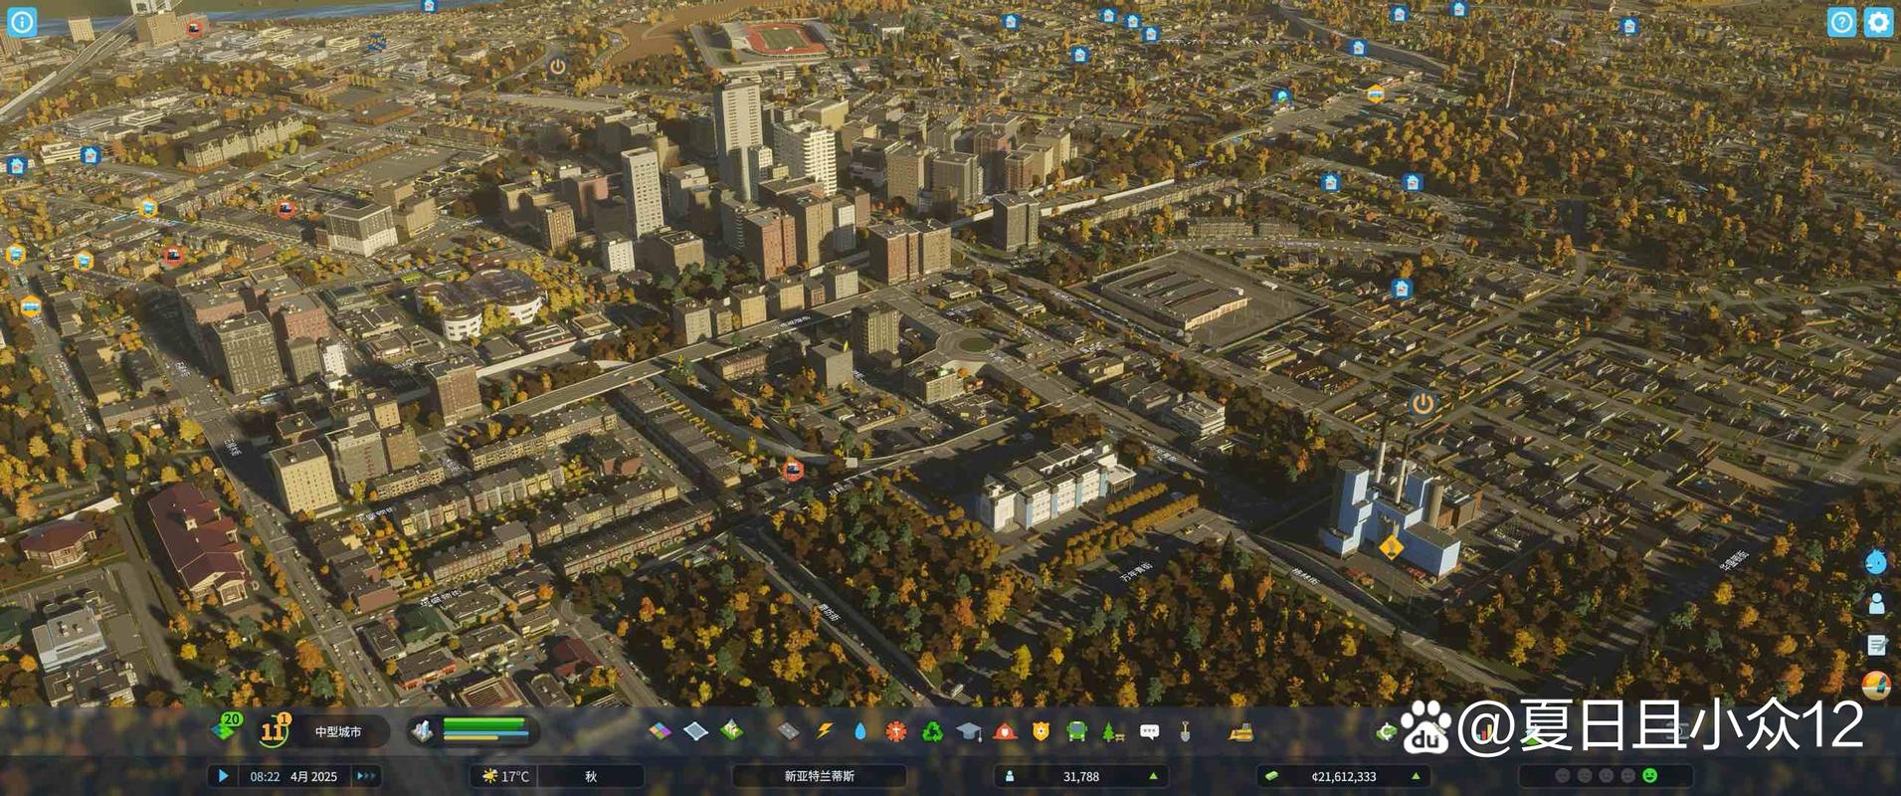Open the Zones tool menu

[660, 732]
